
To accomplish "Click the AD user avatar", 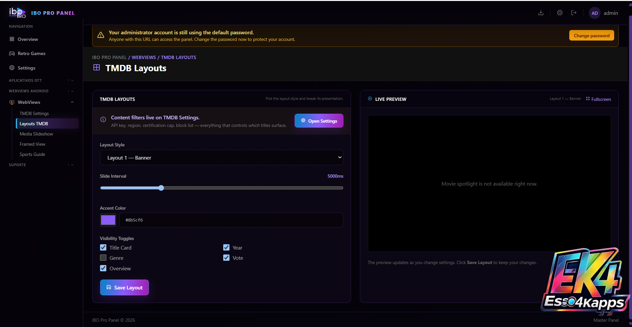I will (x=595, y=13).
